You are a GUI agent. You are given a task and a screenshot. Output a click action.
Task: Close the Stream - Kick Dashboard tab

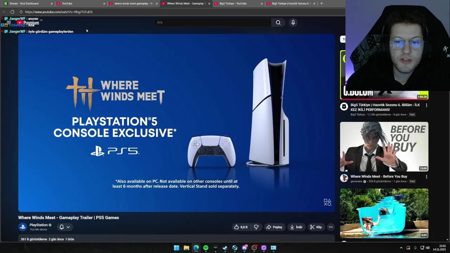coord(52,4)
